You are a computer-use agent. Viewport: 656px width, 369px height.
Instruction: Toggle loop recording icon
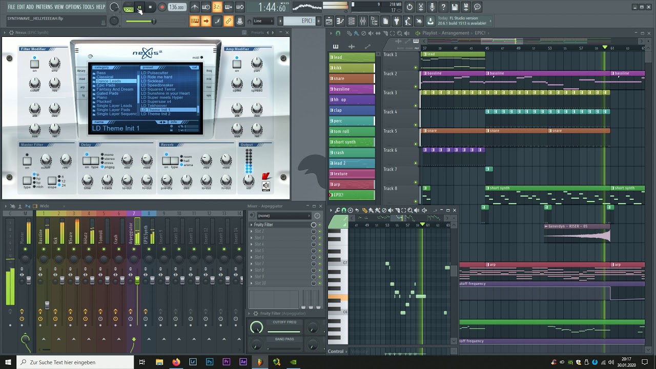239,7
